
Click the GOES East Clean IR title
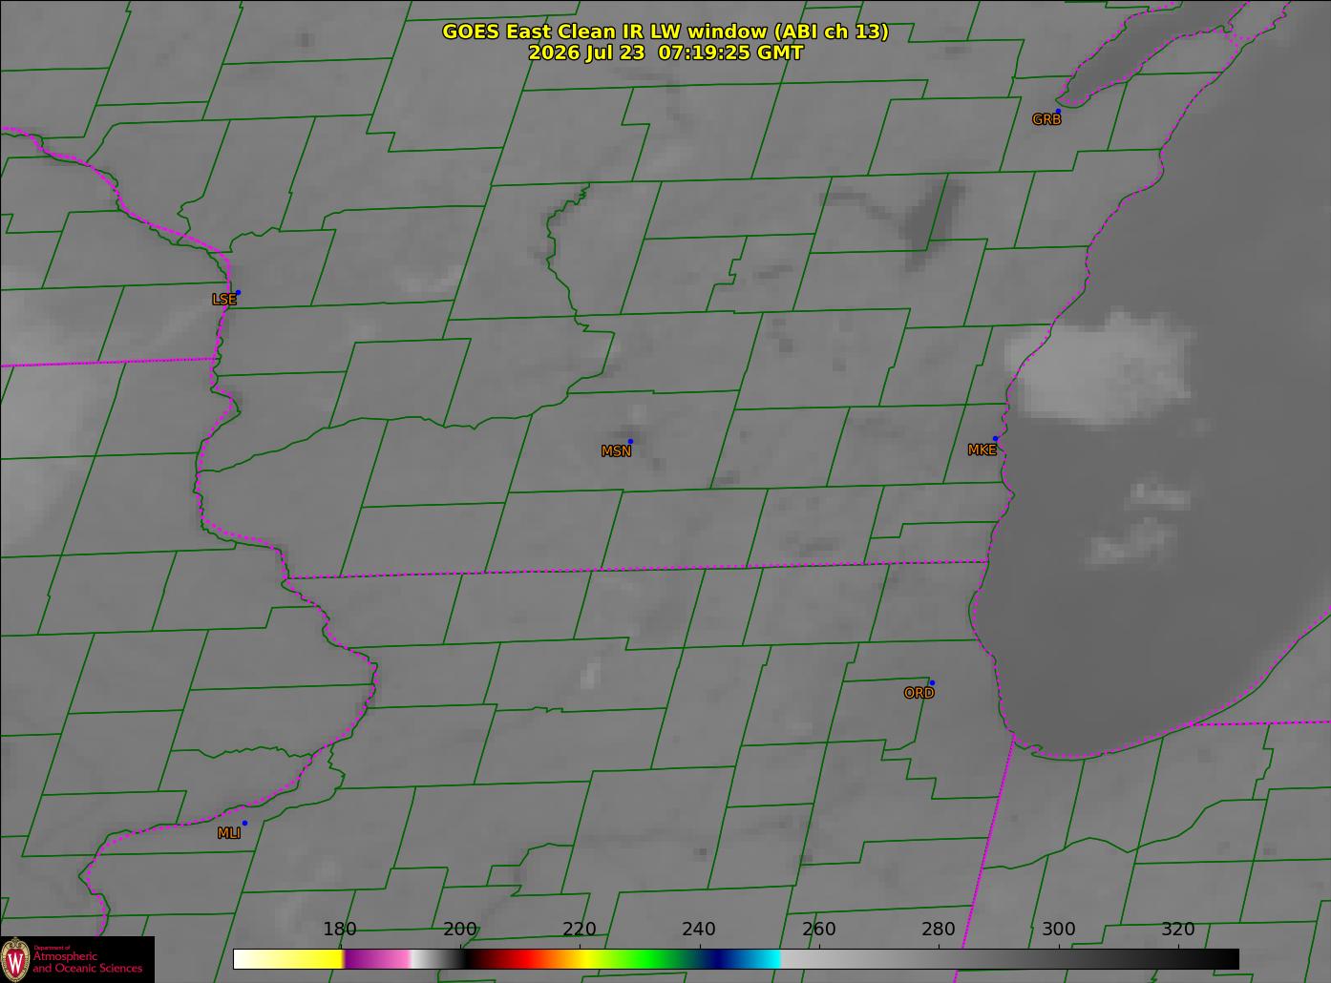click(665, 31)
